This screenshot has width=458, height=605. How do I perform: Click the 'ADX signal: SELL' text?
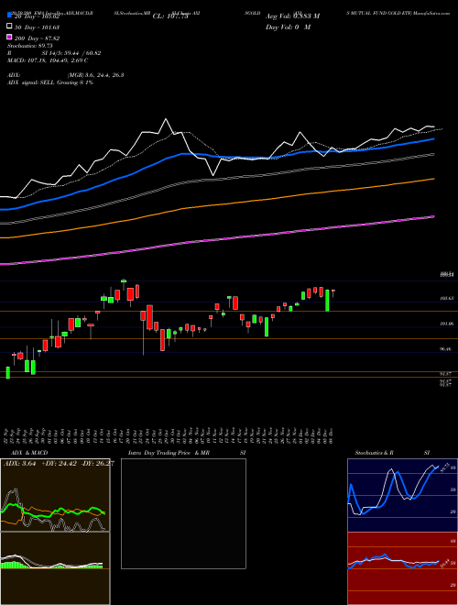click(31, 82)
